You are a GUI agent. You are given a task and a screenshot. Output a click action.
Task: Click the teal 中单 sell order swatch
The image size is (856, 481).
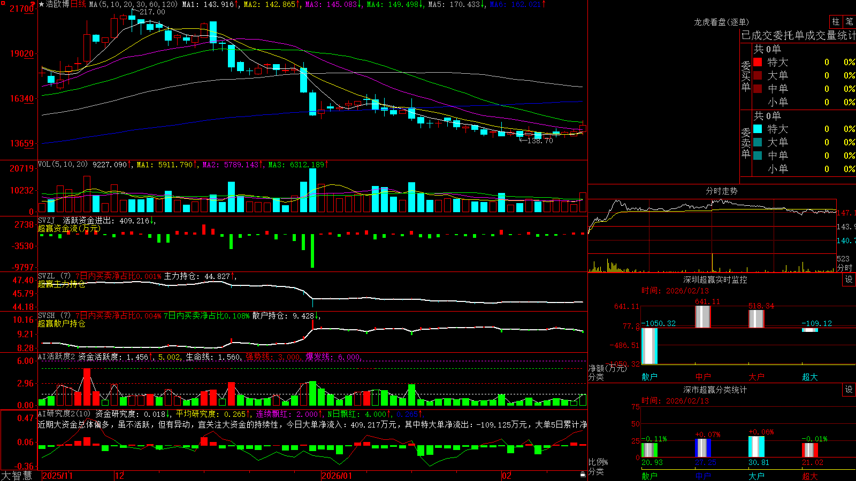[758, 156]
